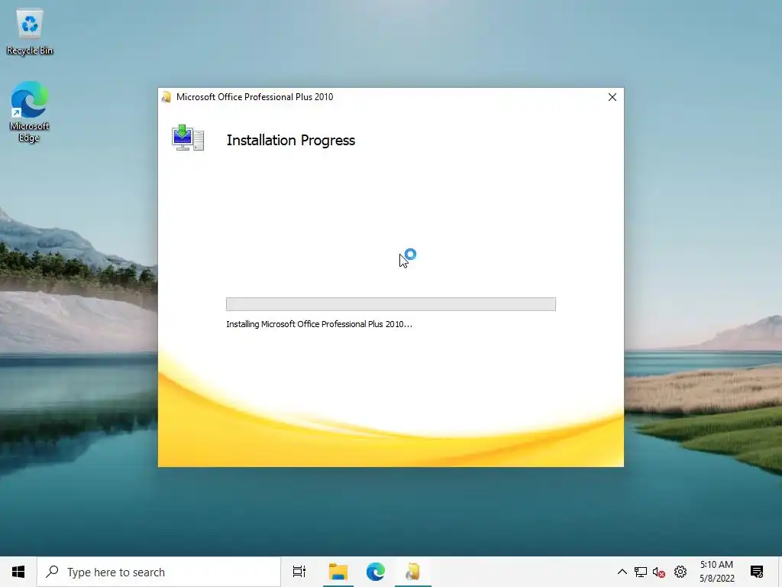Click the window title 'Microsoft Office Professional Plus 2010'

[x=255, y=97]
